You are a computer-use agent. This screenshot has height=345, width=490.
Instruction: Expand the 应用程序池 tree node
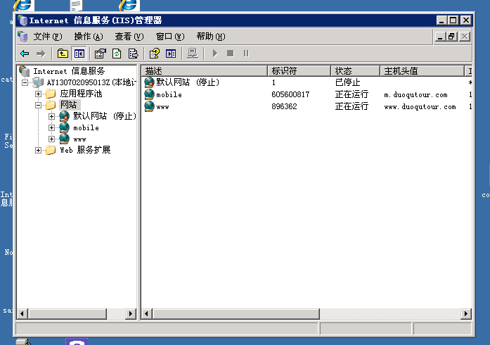pos(39,94)
